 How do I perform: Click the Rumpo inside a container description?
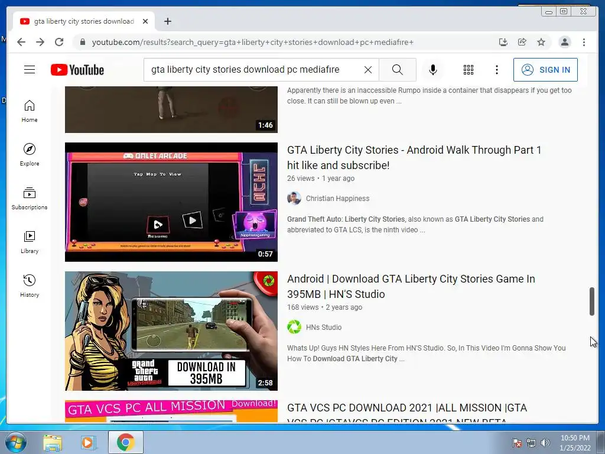click(x=430, y=96)
